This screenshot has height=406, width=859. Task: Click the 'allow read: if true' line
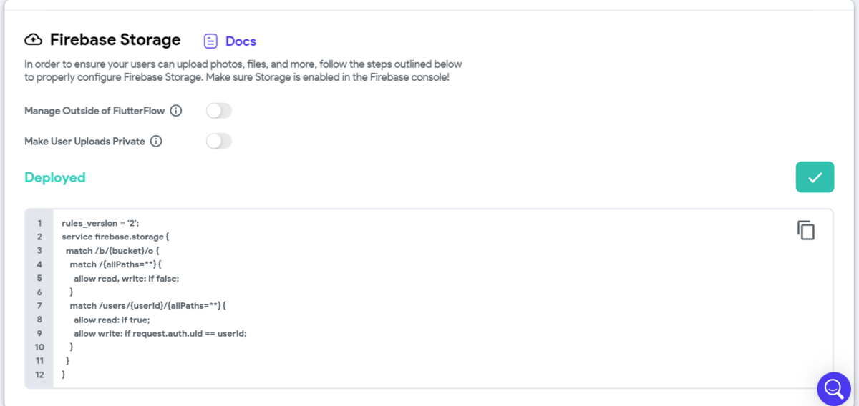click(x=112, y=320)
